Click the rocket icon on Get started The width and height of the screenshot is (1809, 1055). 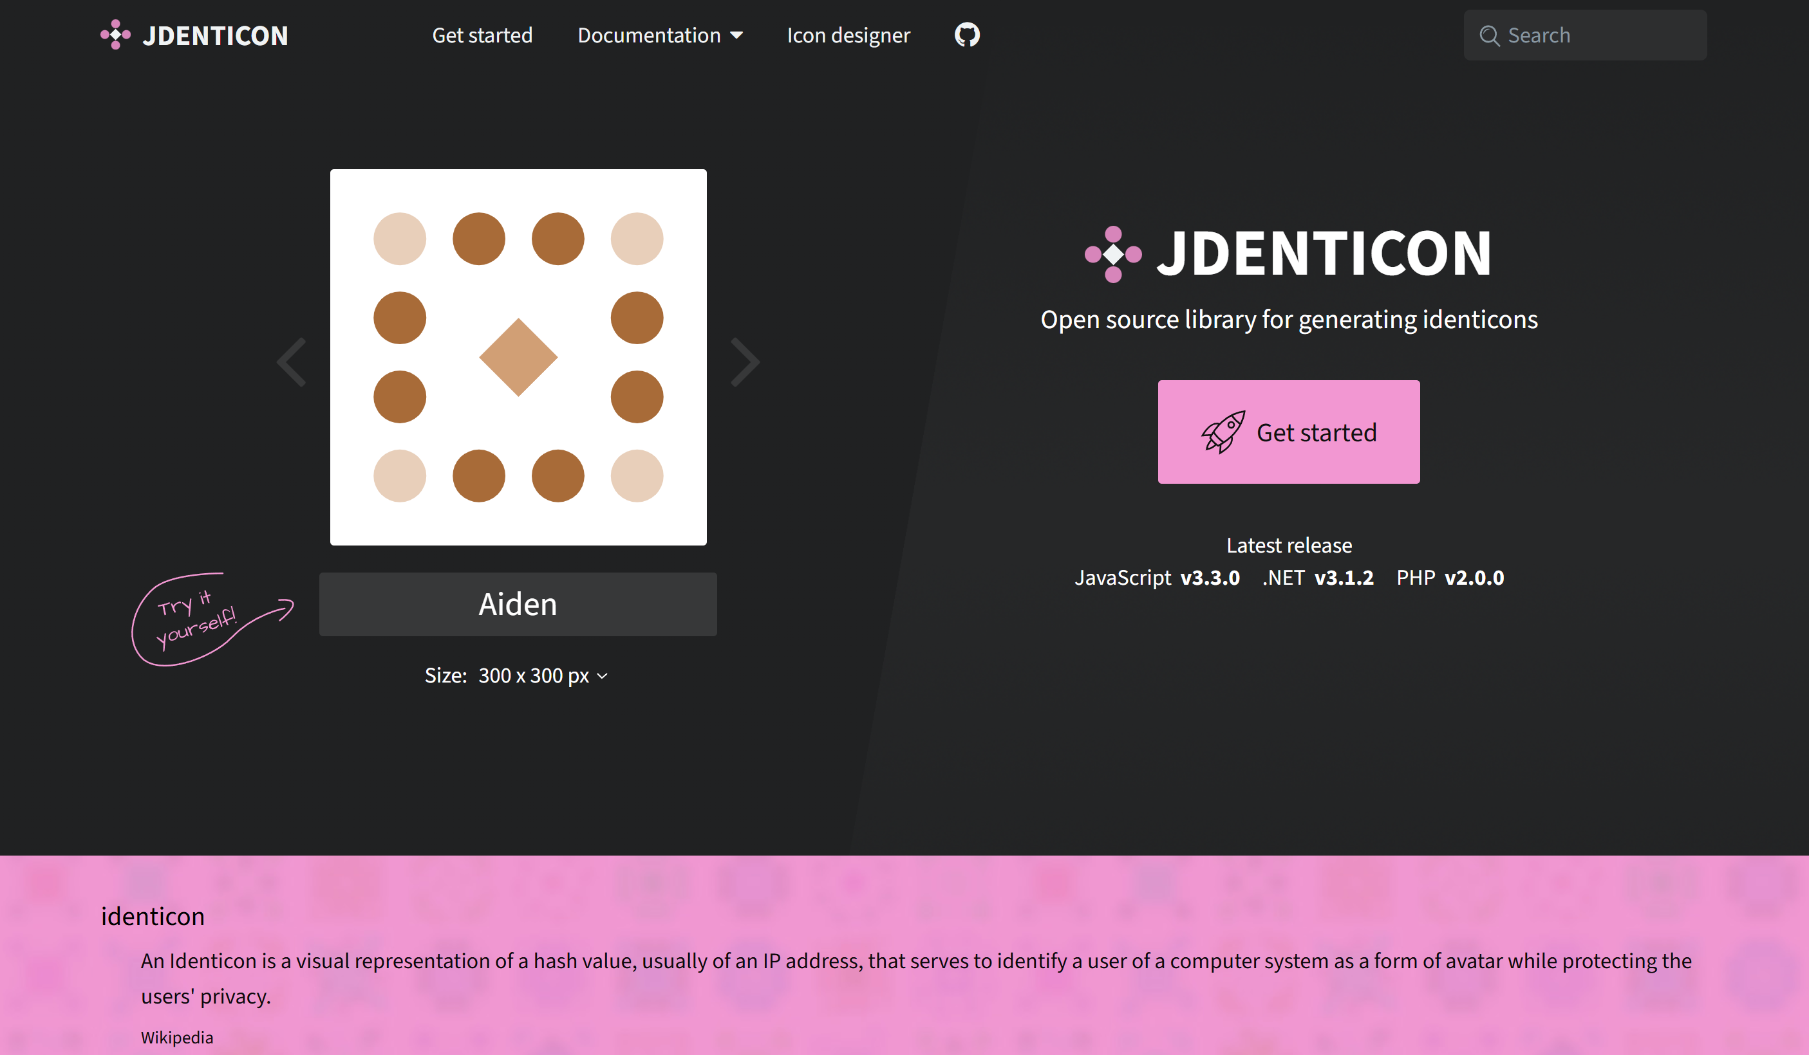1223,432
